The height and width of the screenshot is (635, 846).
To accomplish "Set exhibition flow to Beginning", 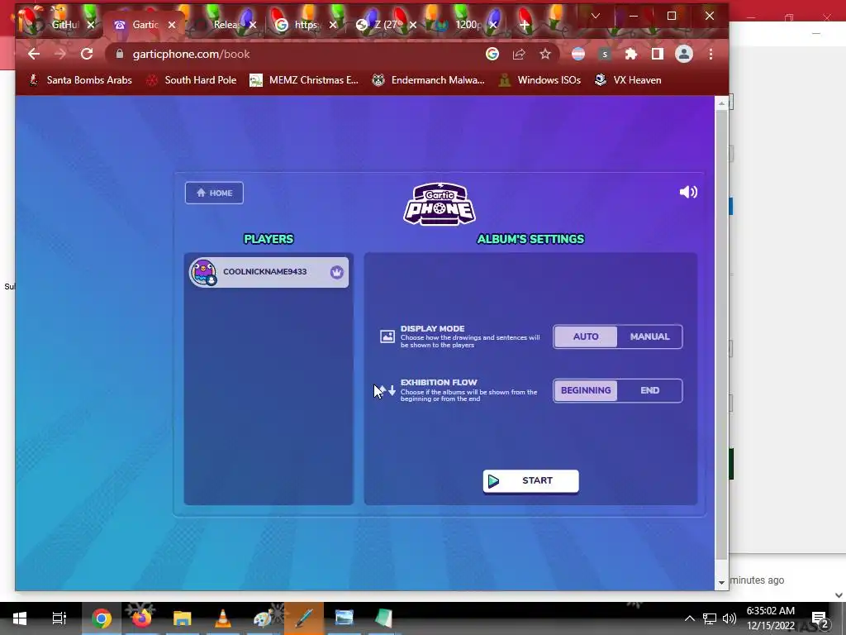I will coord(586,390).
